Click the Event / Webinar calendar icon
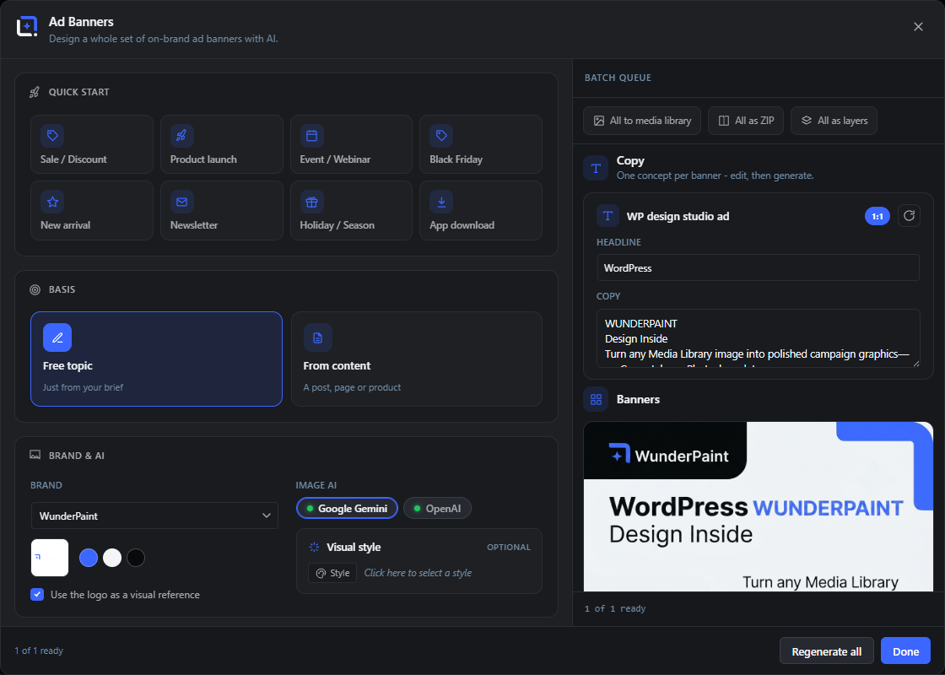Image resolution: width=945 pixels, height=675 pixels. click(x=311, y=136)
